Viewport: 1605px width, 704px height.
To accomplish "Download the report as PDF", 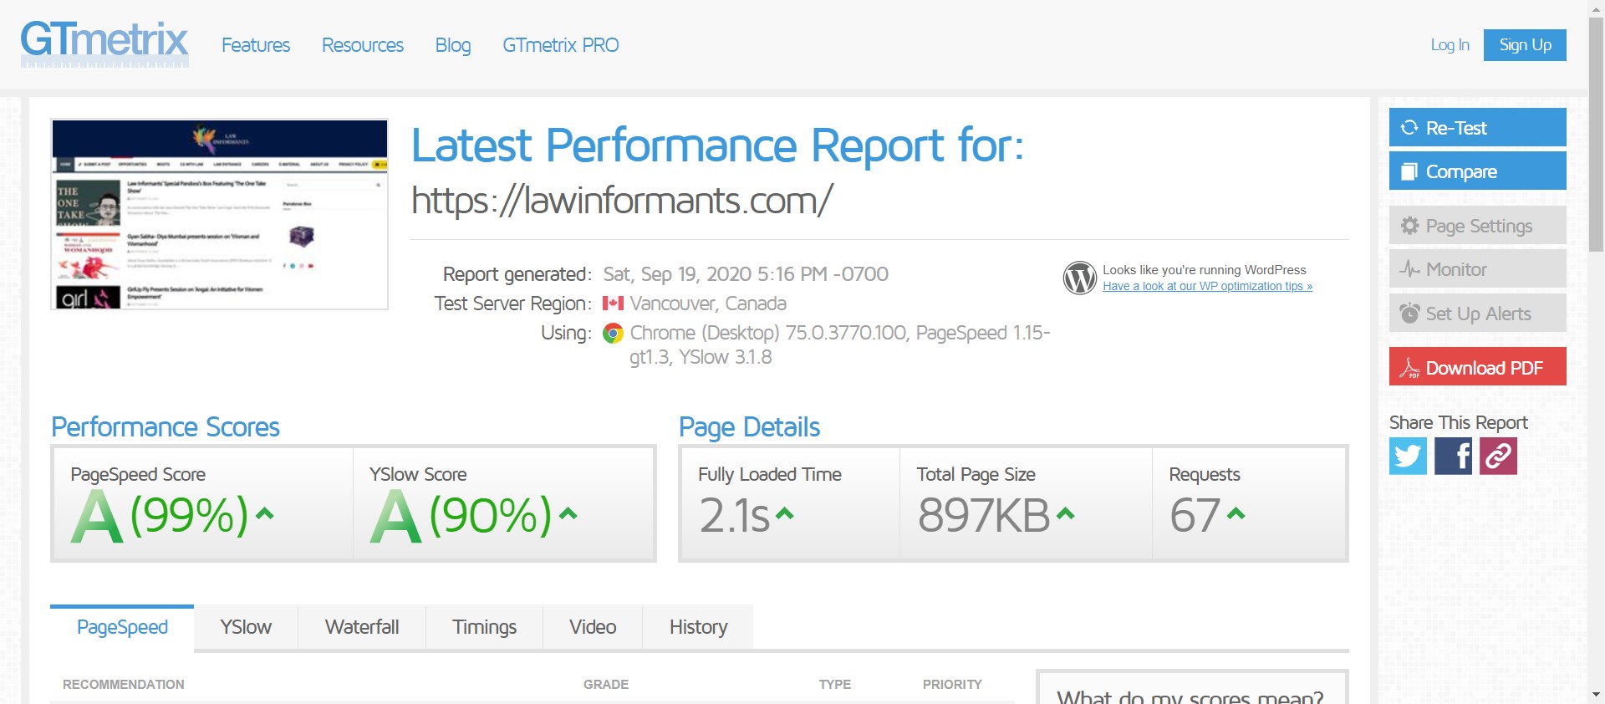I will pos(1477,367).
